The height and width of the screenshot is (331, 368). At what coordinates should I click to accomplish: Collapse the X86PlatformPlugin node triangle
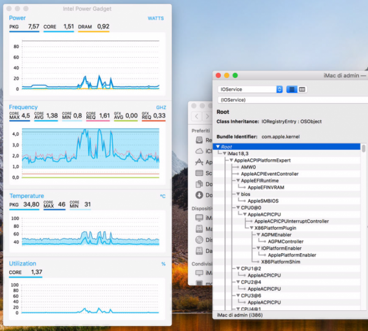252,228
